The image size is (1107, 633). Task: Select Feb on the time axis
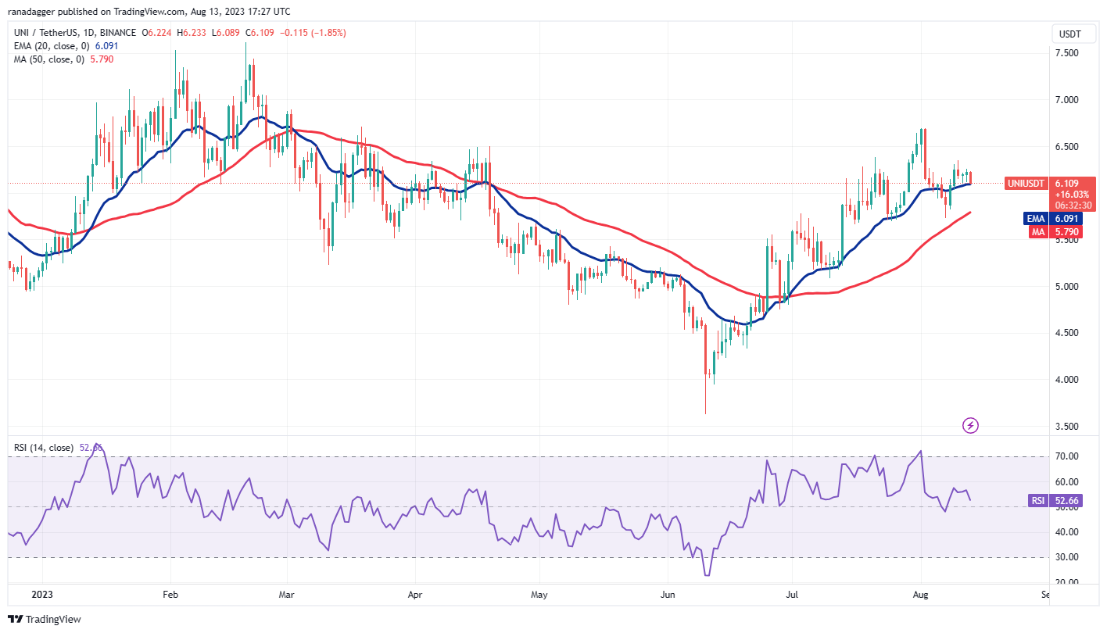(170, 595)
